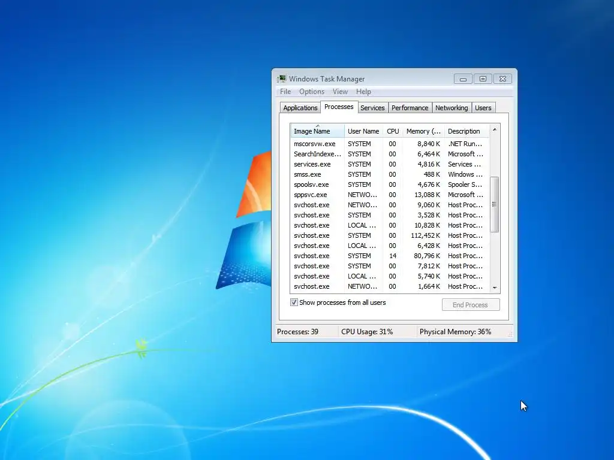The image size is (614, 460).
Task: Select the mscorsvw.exe process row
Action: [x=390, y=144]
